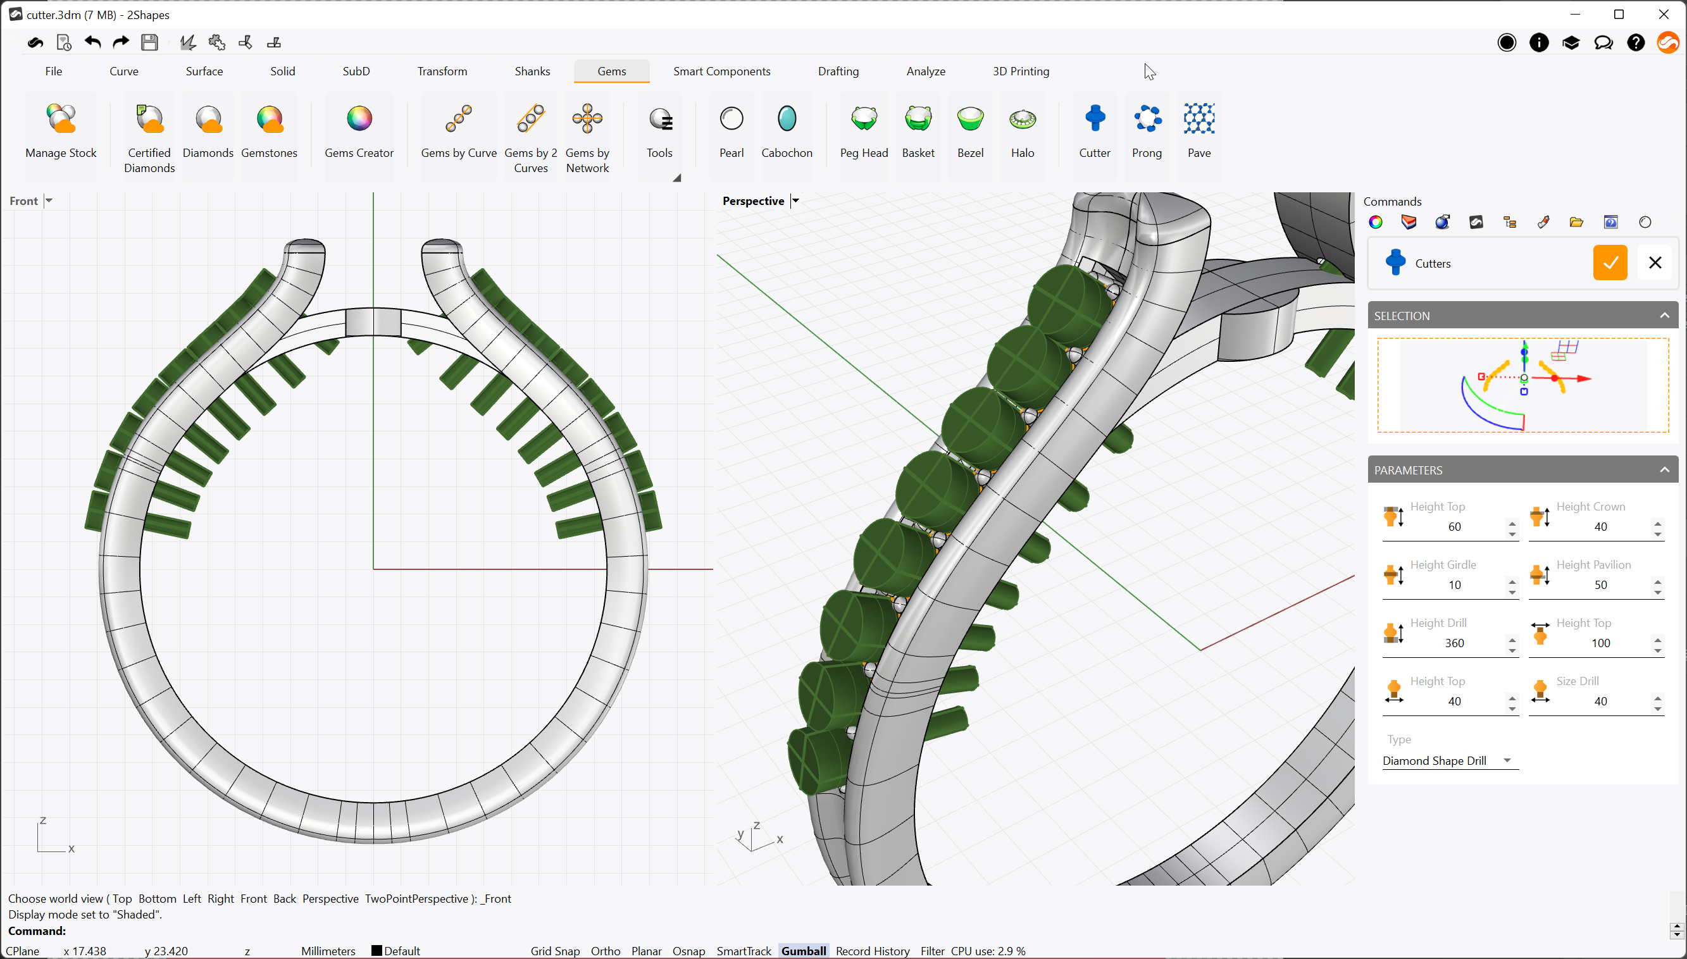Screen dimensions: 1687x959
Task: Collapse the PARAMETERS section
Action: (x=1665, y=469)
